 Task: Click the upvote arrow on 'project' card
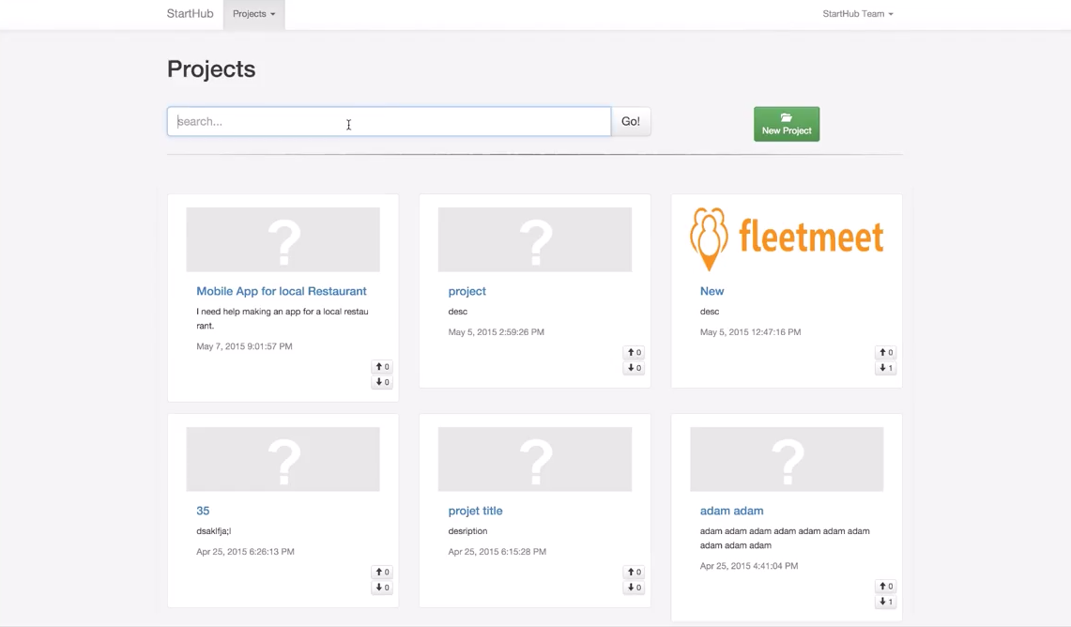pyautogui.click(x=634, y=352)
